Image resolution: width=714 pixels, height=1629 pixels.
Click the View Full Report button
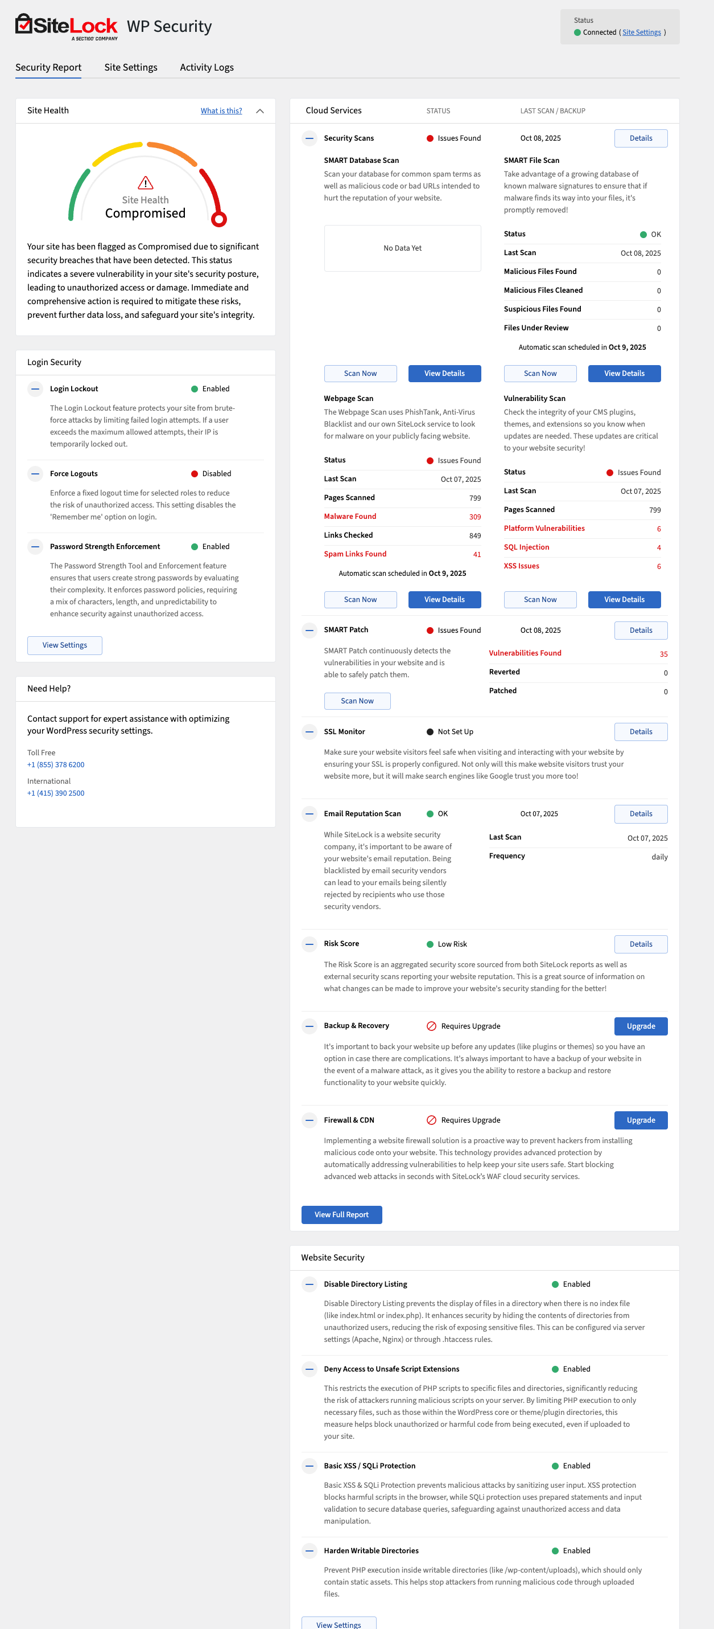pyautogui.click(x=341, y=1215)
